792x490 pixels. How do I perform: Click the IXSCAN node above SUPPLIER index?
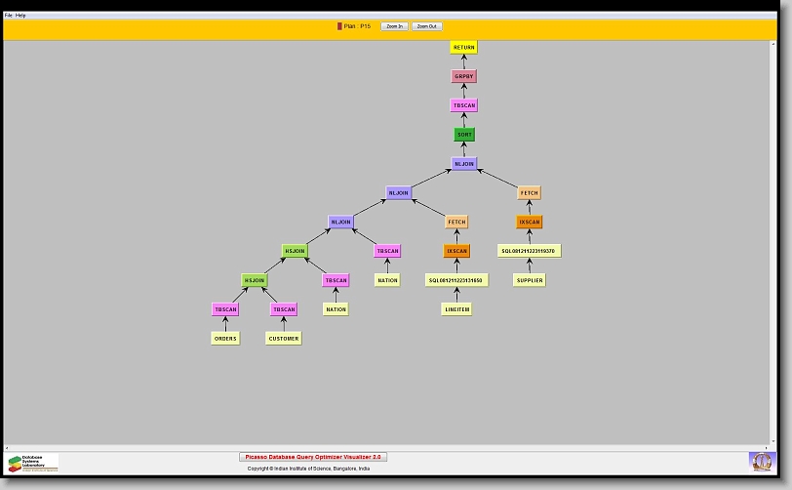[x=529, y=222]
